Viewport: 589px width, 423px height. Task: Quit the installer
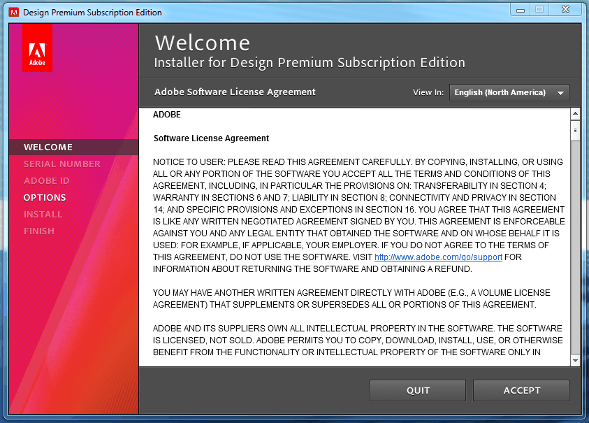click(x=417, y=390)
